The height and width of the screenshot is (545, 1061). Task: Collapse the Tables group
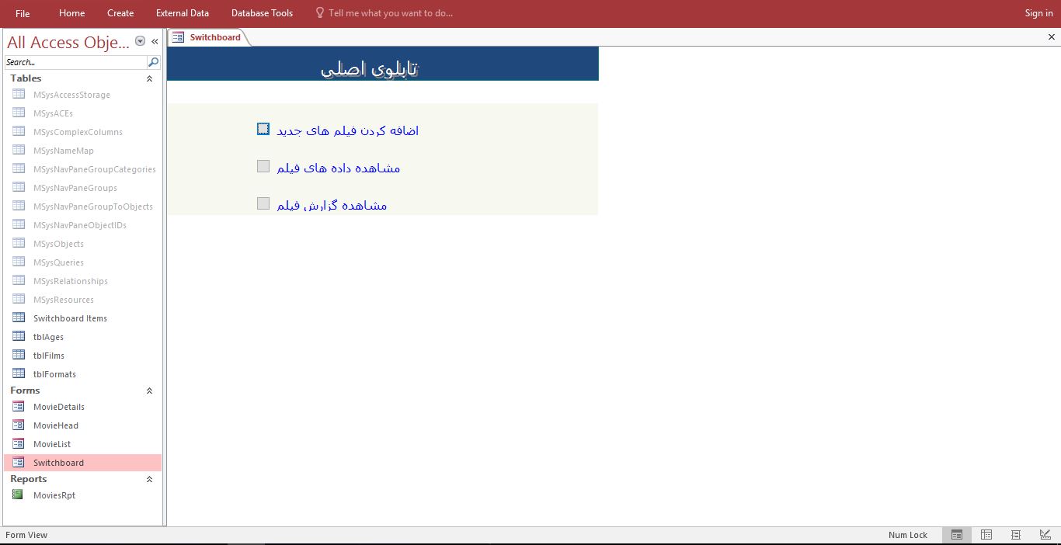149,78
